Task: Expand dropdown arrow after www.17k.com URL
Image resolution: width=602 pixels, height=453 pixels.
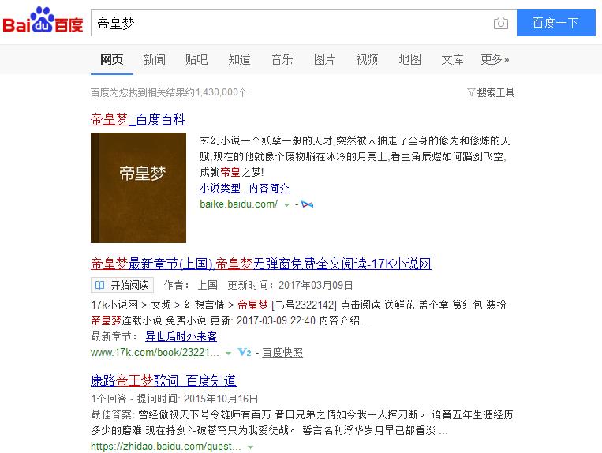Action: point(228,354)
